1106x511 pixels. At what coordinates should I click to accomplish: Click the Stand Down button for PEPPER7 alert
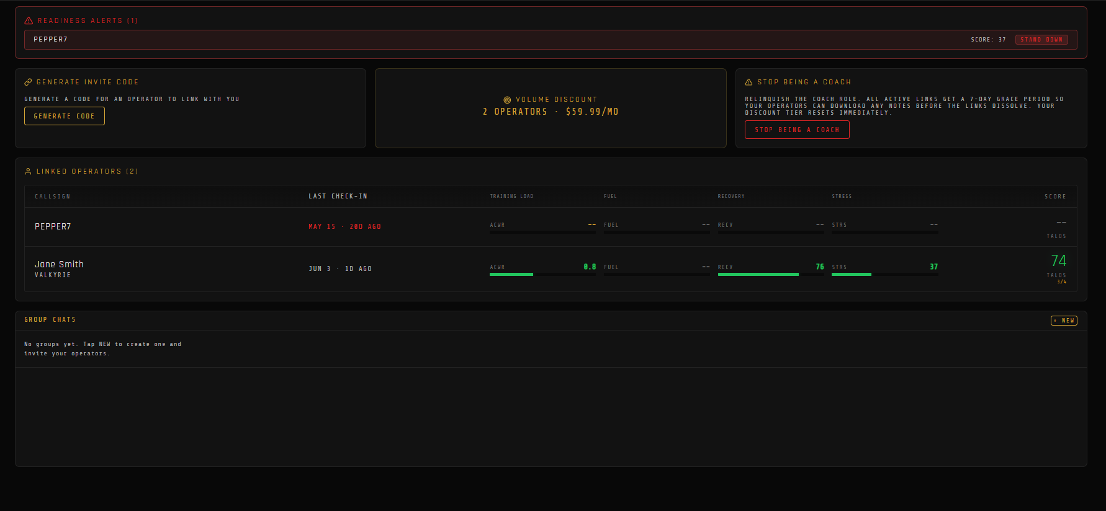coord(1041,40)
